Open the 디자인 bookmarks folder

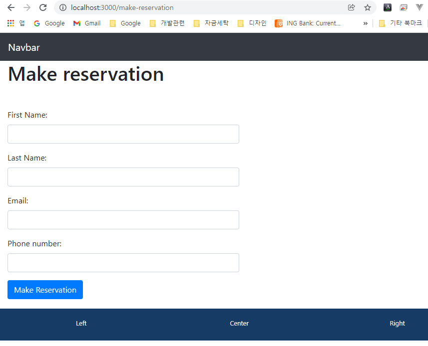point(252,23)
